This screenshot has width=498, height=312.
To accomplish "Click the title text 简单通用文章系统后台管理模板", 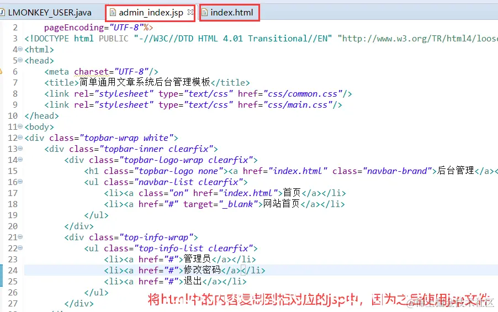I will tap(145, 82).
